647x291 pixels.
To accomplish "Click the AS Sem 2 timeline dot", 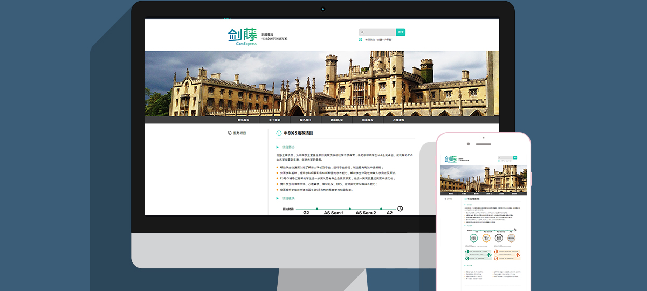I will click(x=350, y=209).
